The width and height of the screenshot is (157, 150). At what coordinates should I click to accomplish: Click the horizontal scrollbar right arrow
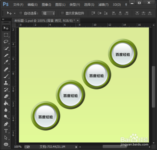coord(149,147)
